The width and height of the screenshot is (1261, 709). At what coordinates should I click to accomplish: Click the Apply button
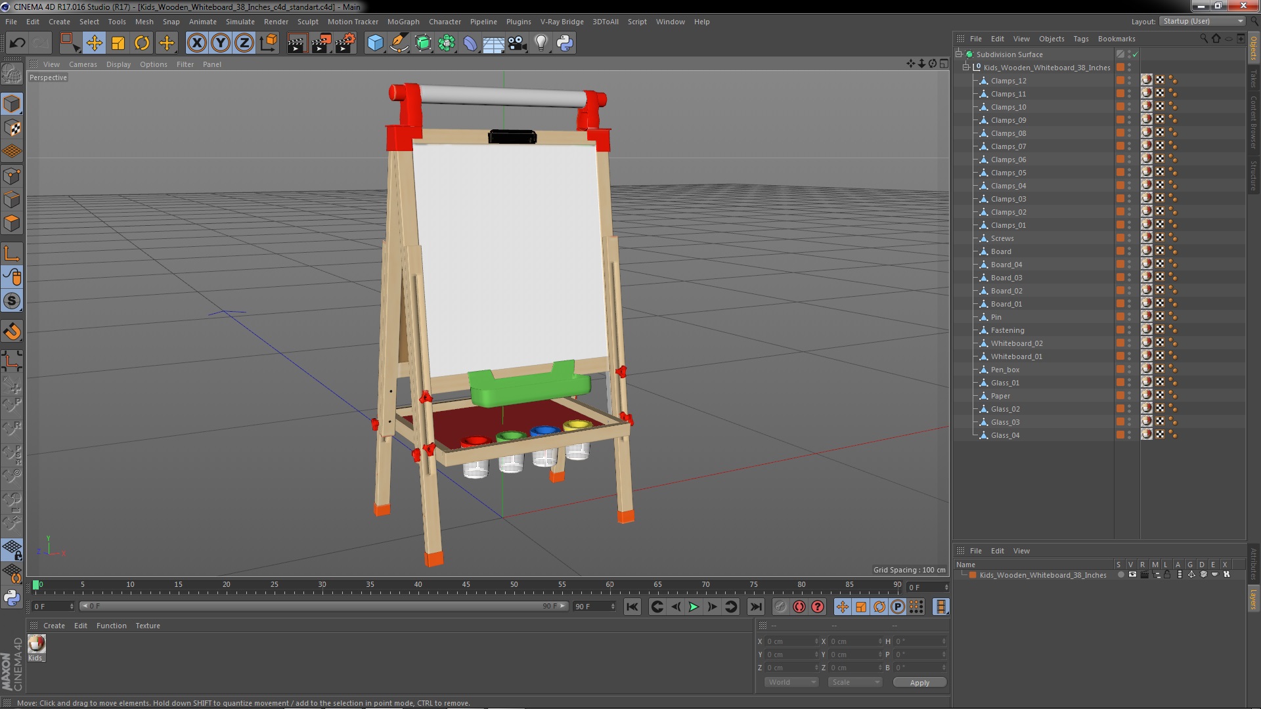pyautogui.click(x=919, y=683)
